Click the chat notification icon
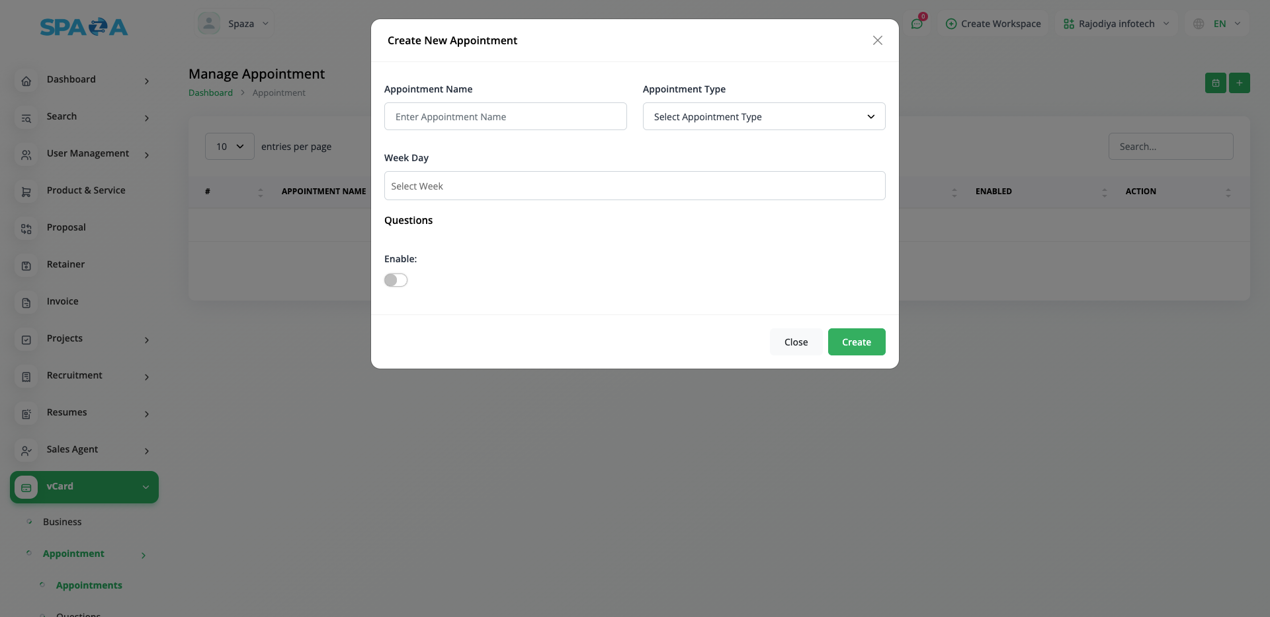The image size is (1270, 617). pos(917,24)
